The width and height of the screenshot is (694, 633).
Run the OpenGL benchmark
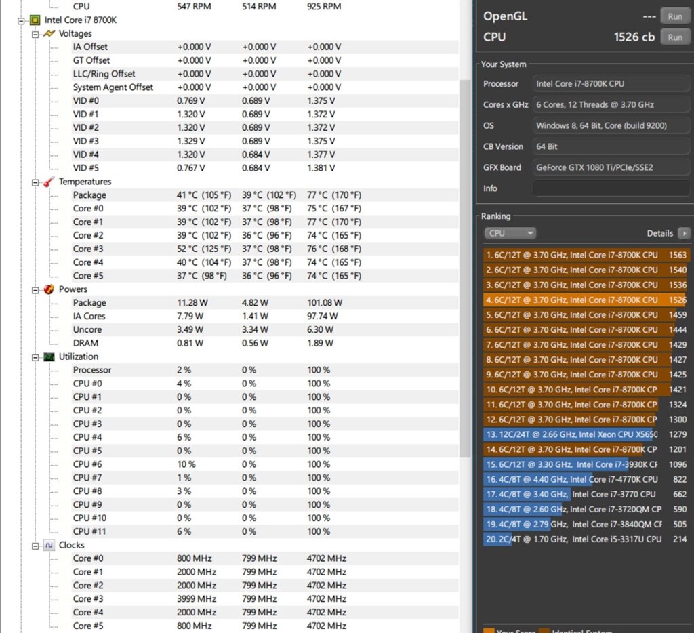[674, 16]
